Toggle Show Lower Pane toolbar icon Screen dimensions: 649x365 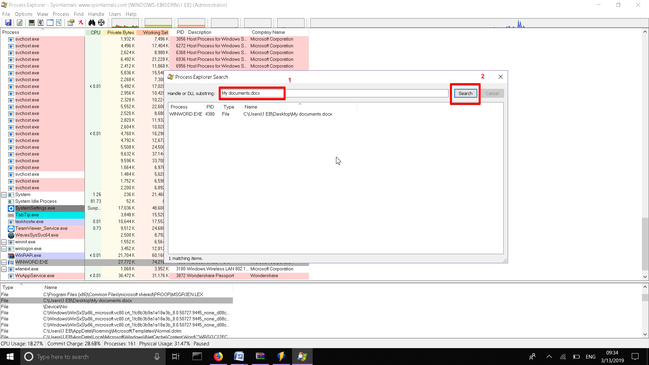tap(50, 23)
